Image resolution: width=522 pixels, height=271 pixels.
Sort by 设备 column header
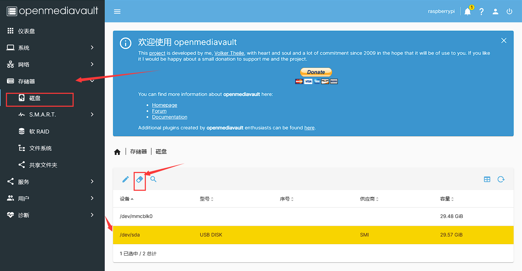pyautogui.click(x=127, y=199)
